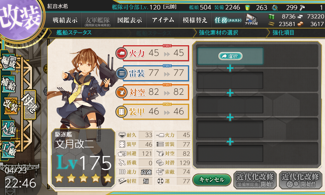This screenshot has height=195, width=325.
Task: Open 図鑑表示 encyclopedia menu
Action: tap(130, 20)
